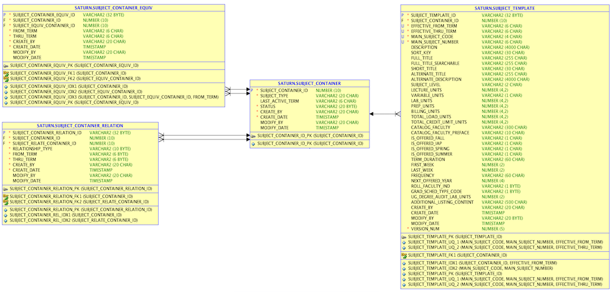Click the foreign key icon for SUBJECT_CONTAINER_EQUIV_FK1
This screenshot has width=612, height=292.
6,73
